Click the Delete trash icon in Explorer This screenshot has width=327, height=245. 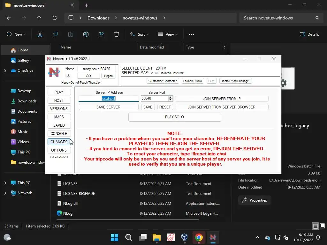coord(117,34)
